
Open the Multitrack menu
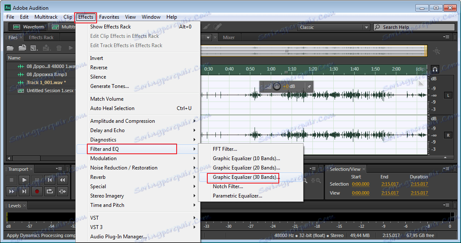(x=46, y=17)
